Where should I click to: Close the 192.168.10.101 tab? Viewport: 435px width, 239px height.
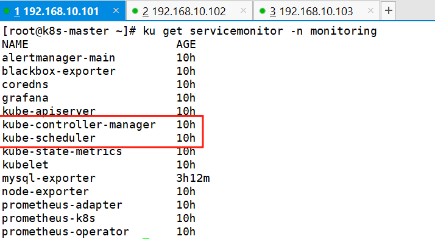116,11
